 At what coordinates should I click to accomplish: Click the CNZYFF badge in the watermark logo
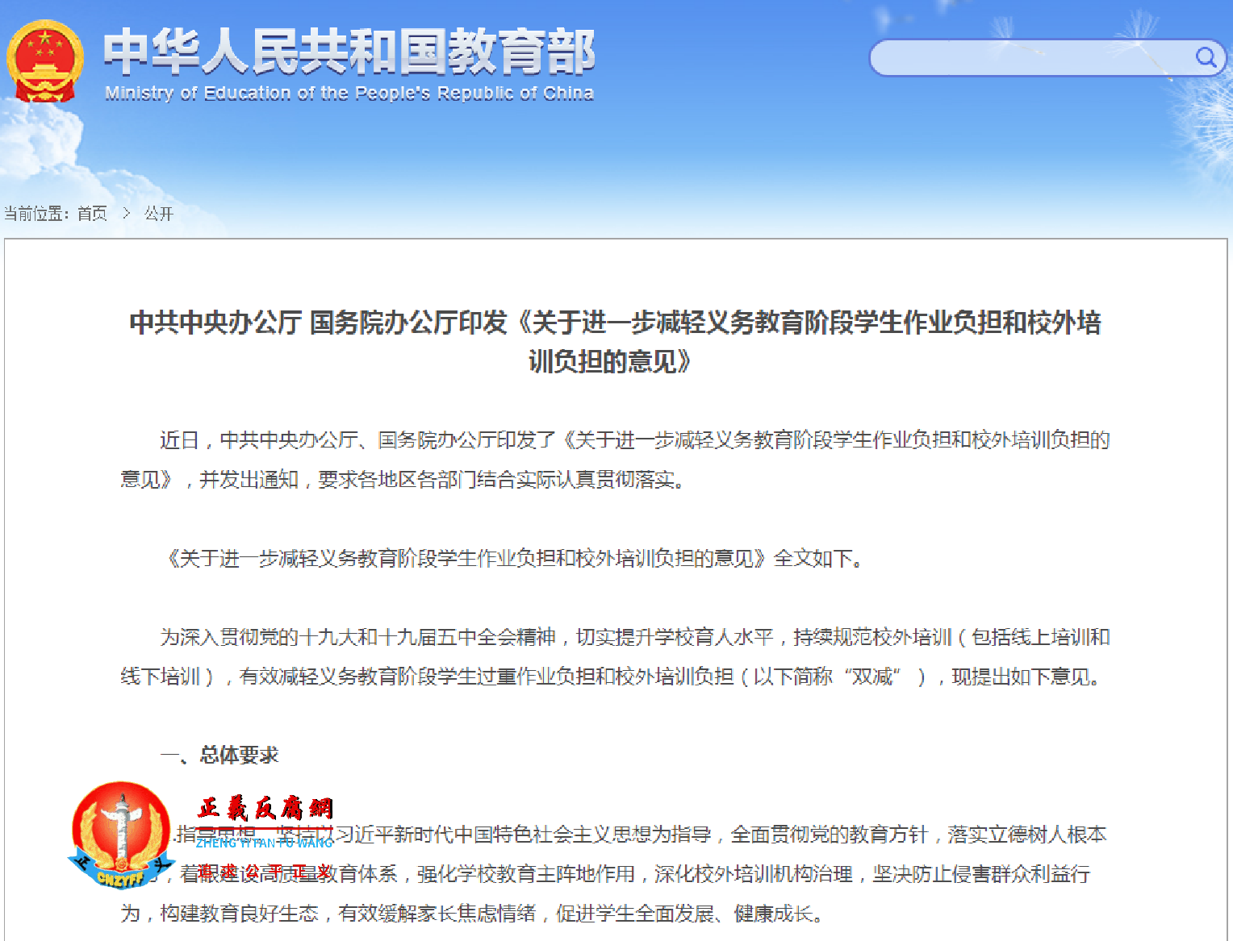click(121, 879)
